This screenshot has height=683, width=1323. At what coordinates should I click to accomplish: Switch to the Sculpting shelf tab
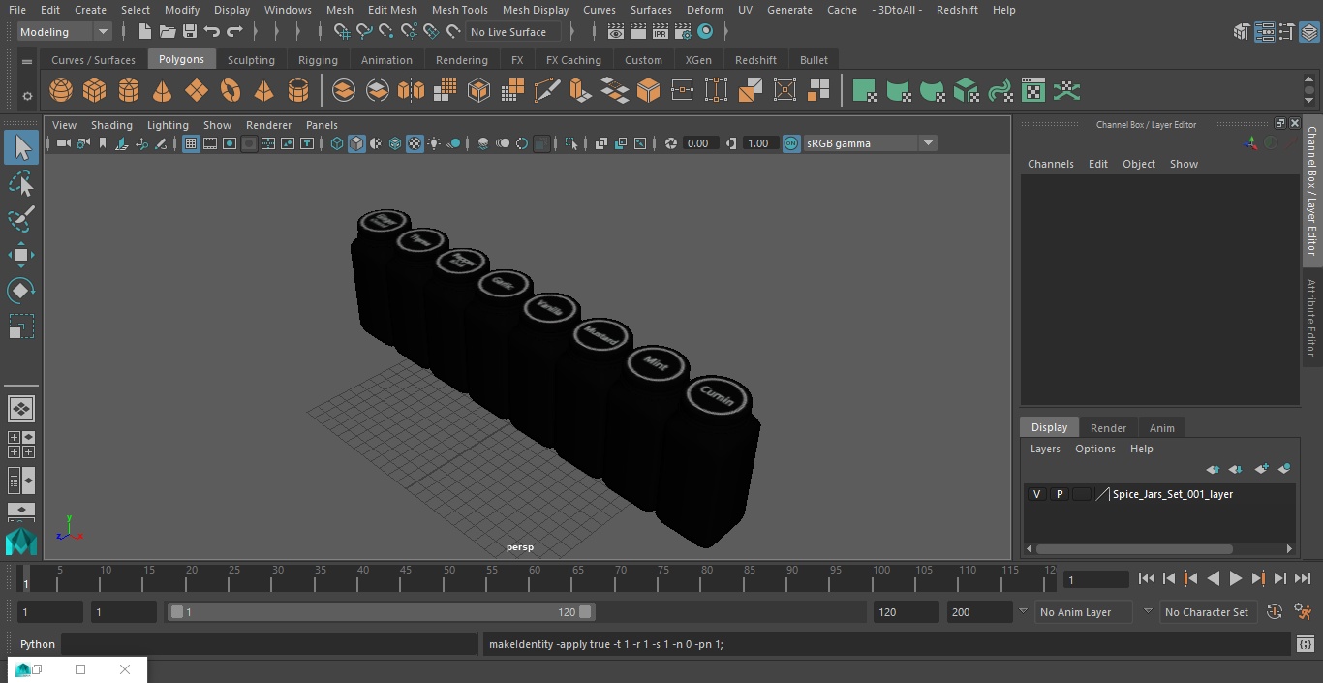click(251, 60)
